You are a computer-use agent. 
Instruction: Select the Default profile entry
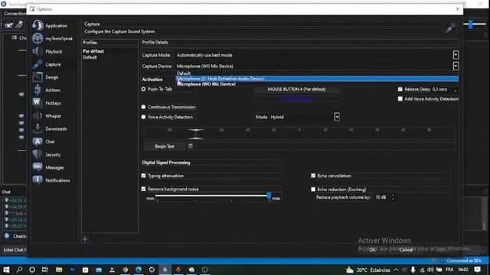coord(90,57)
